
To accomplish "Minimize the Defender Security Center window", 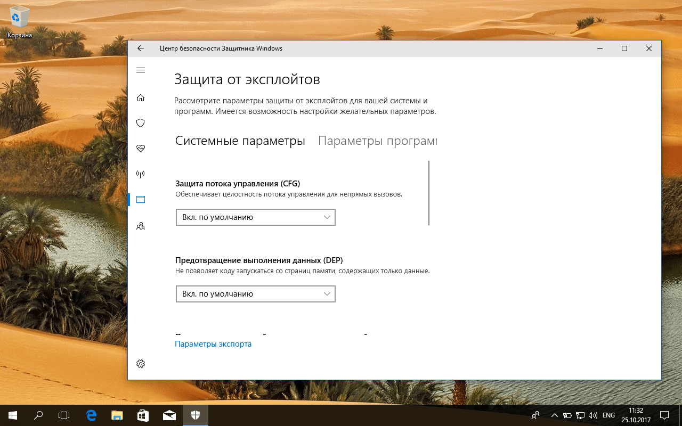I will coord(600,48).
